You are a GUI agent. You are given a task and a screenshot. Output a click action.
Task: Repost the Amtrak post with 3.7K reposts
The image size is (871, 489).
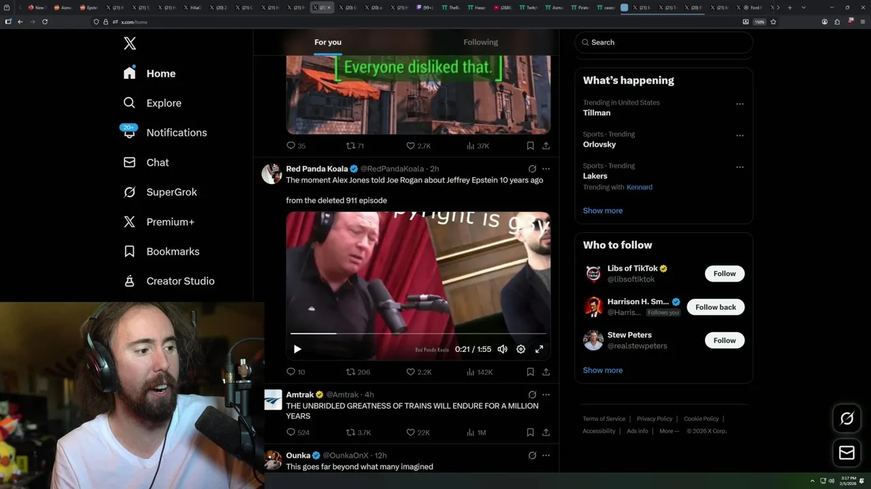pyautogui.click(x=359, y=432)
